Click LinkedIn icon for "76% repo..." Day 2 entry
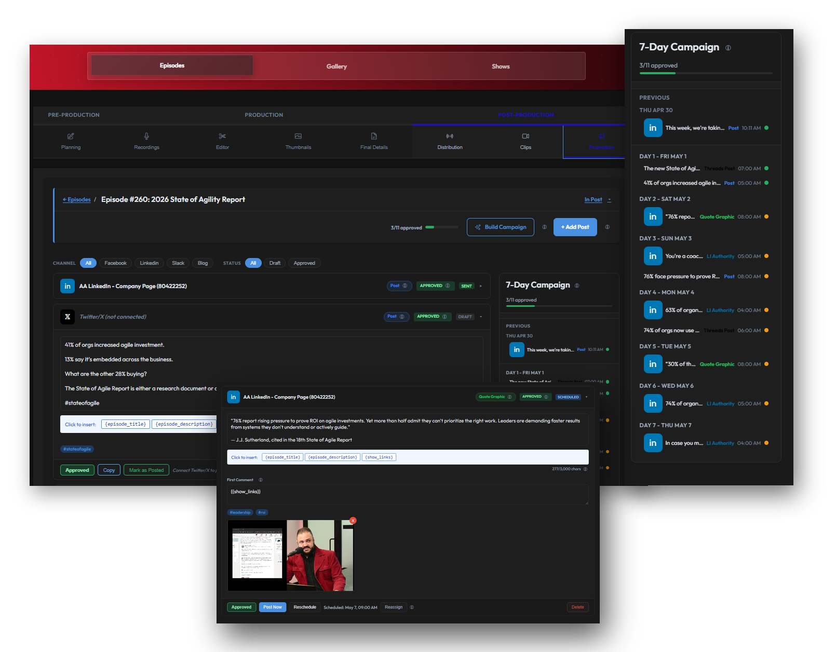Image resolution: width=836 pixels, height=652 pixels. tap(653, 216)
